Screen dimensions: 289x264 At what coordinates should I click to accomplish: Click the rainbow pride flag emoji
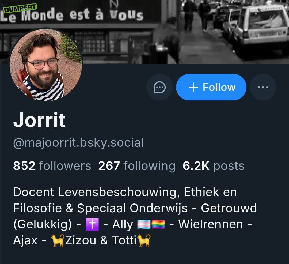pos(158,225)
